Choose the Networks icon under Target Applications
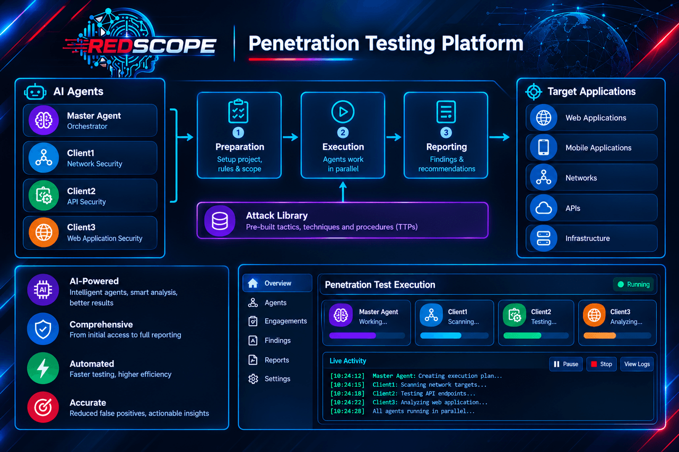Image resolution: width=679 pixels, height=452 pixels. tap(544, 178)
